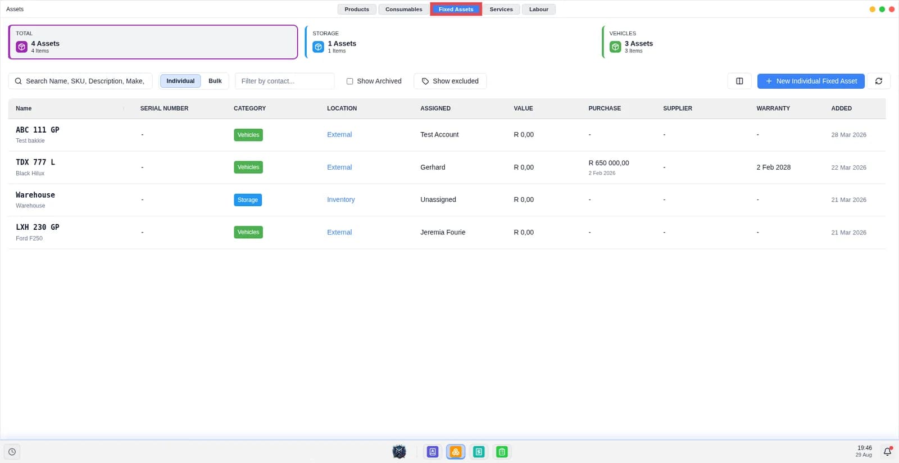Click added date 28 Mar 2026

(848, 135)
